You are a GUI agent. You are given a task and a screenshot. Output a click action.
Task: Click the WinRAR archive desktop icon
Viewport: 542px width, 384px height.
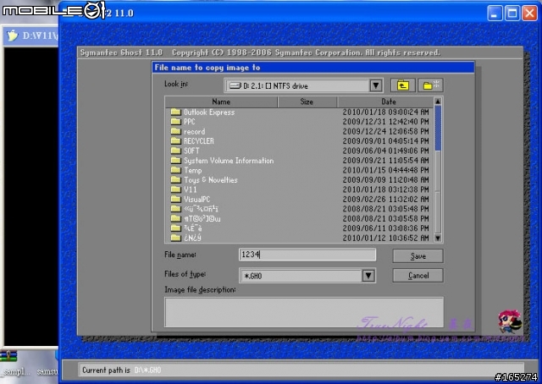coord(8,356)
